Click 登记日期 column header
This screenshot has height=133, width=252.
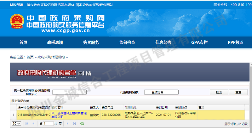pos(164,108)
